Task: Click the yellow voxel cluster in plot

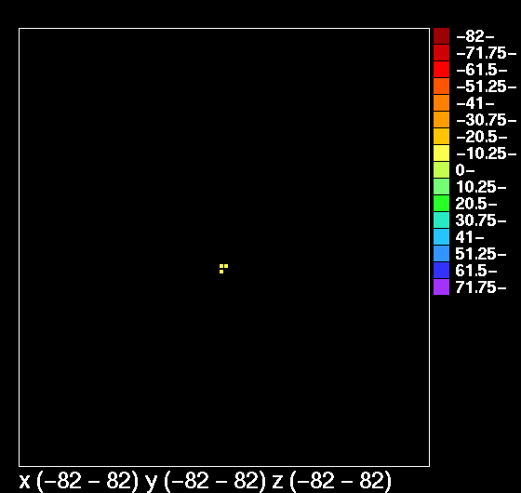Action: pos(223,269)
